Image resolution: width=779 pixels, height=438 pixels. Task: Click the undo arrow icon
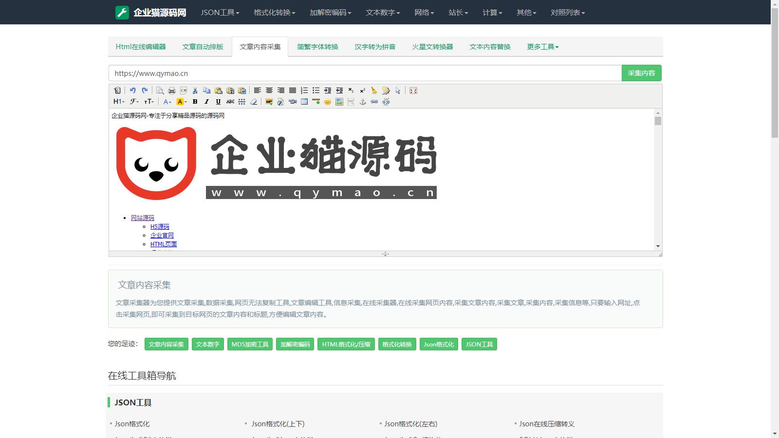133,91
